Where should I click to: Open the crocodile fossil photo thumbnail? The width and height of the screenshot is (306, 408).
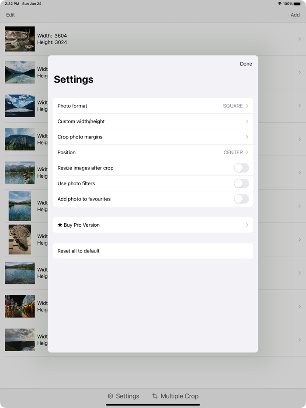20,239
